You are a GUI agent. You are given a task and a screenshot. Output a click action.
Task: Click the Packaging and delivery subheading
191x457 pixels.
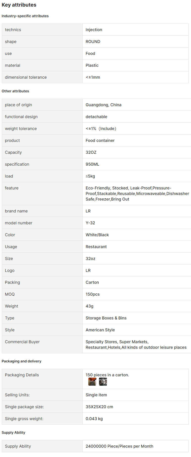[21, 361]
